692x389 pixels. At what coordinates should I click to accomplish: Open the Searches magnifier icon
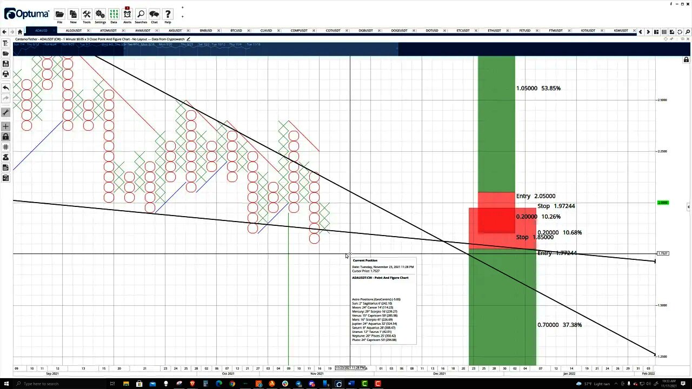point(141,16)
